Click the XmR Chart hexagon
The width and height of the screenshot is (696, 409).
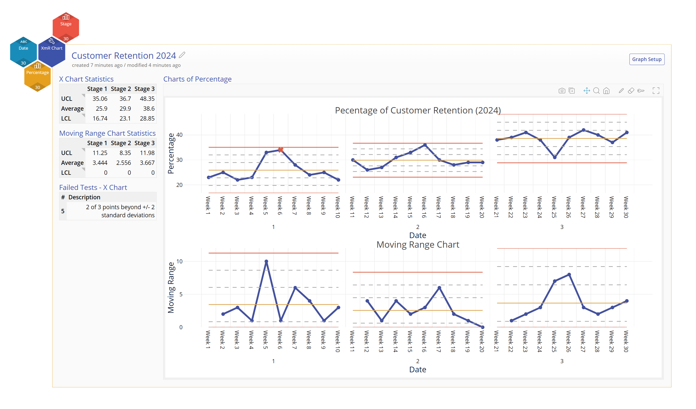(x=52, y=52)
